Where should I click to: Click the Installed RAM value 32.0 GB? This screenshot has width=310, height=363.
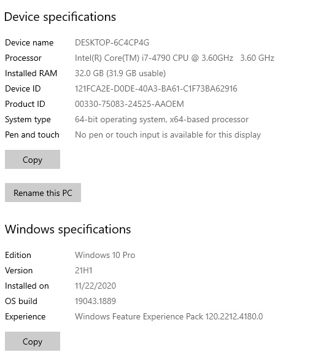coord(120,73)
